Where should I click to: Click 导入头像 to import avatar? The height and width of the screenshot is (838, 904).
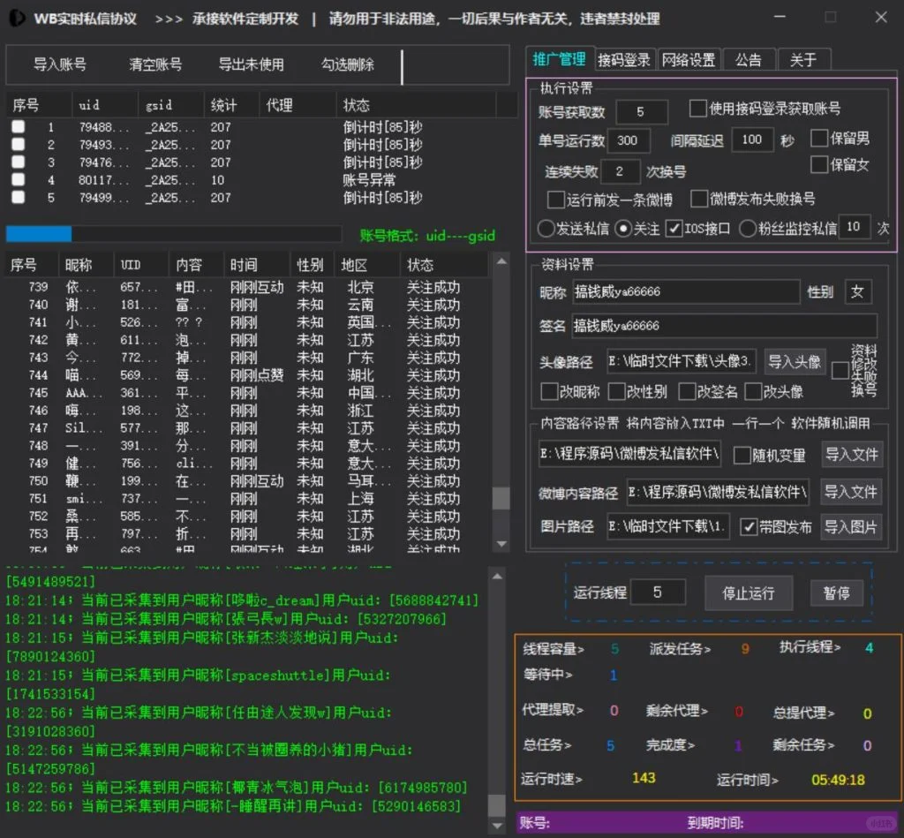[795, 361]
